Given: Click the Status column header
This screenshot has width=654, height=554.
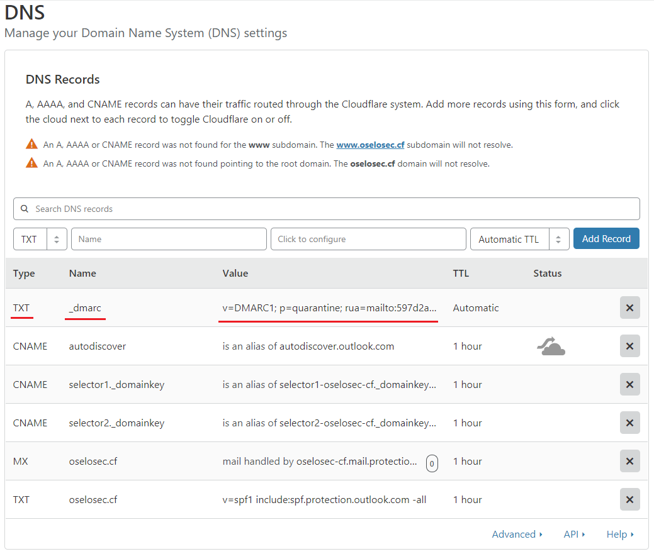Looking at the screenshot, I should point(547,274).
